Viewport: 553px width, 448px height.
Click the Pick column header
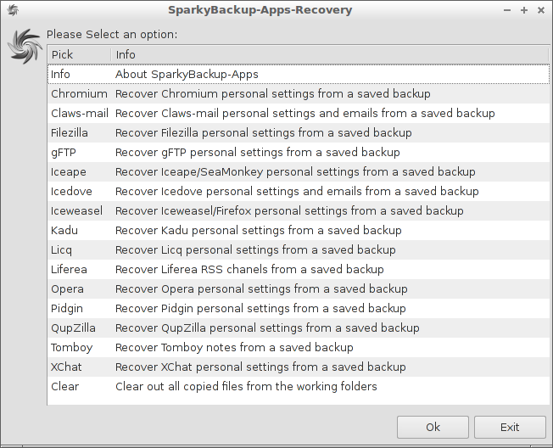[x=79, y=54]
